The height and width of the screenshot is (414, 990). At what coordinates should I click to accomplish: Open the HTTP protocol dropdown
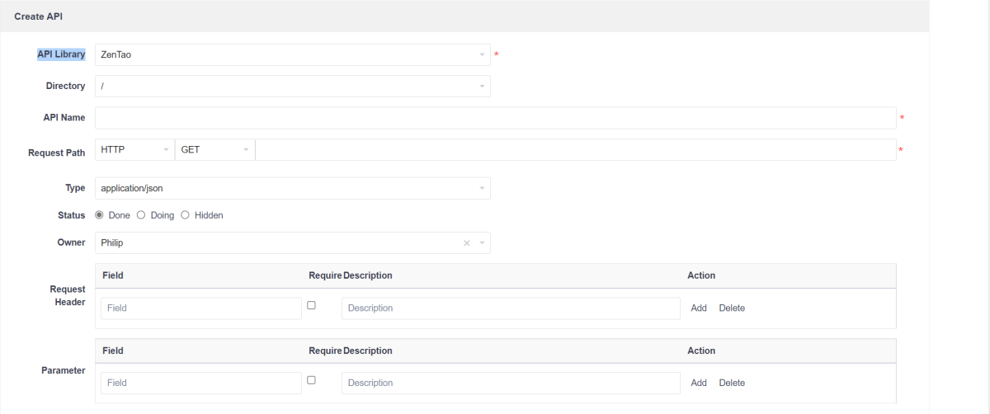(134, 150)
